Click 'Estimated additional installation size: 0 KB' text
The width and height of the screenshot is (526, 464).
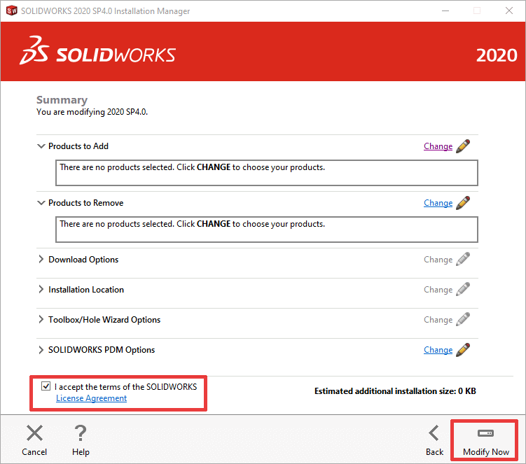pos(395,391)
